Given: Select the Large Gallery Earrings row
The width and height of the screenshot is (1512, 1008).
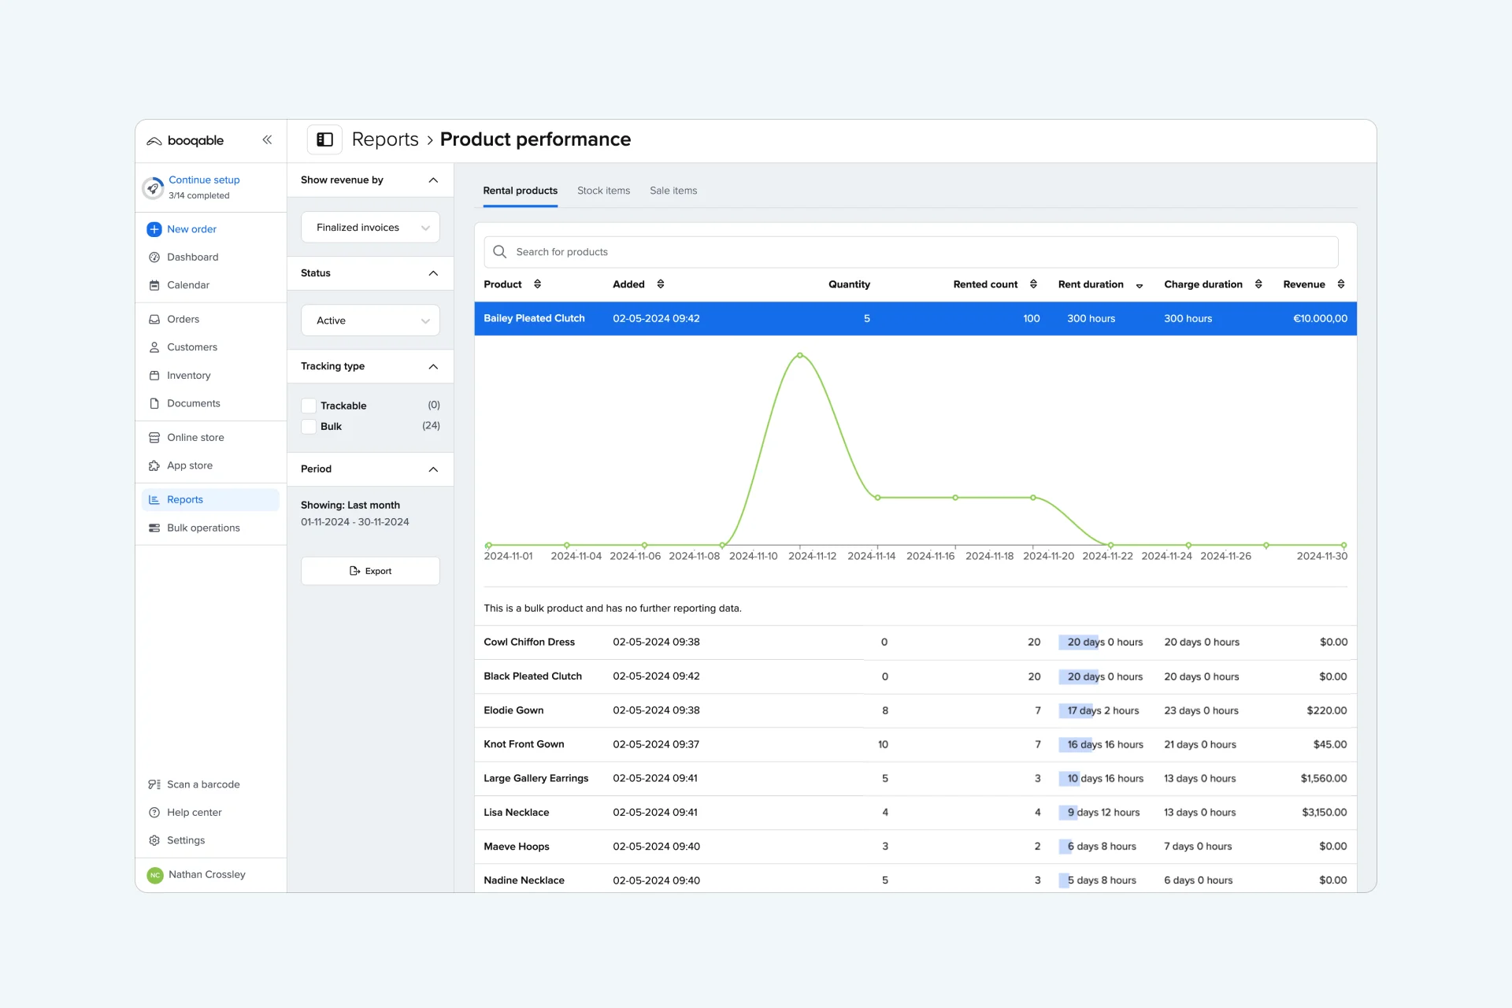Looking at the screenshot, I should click(x=915, y=778).
